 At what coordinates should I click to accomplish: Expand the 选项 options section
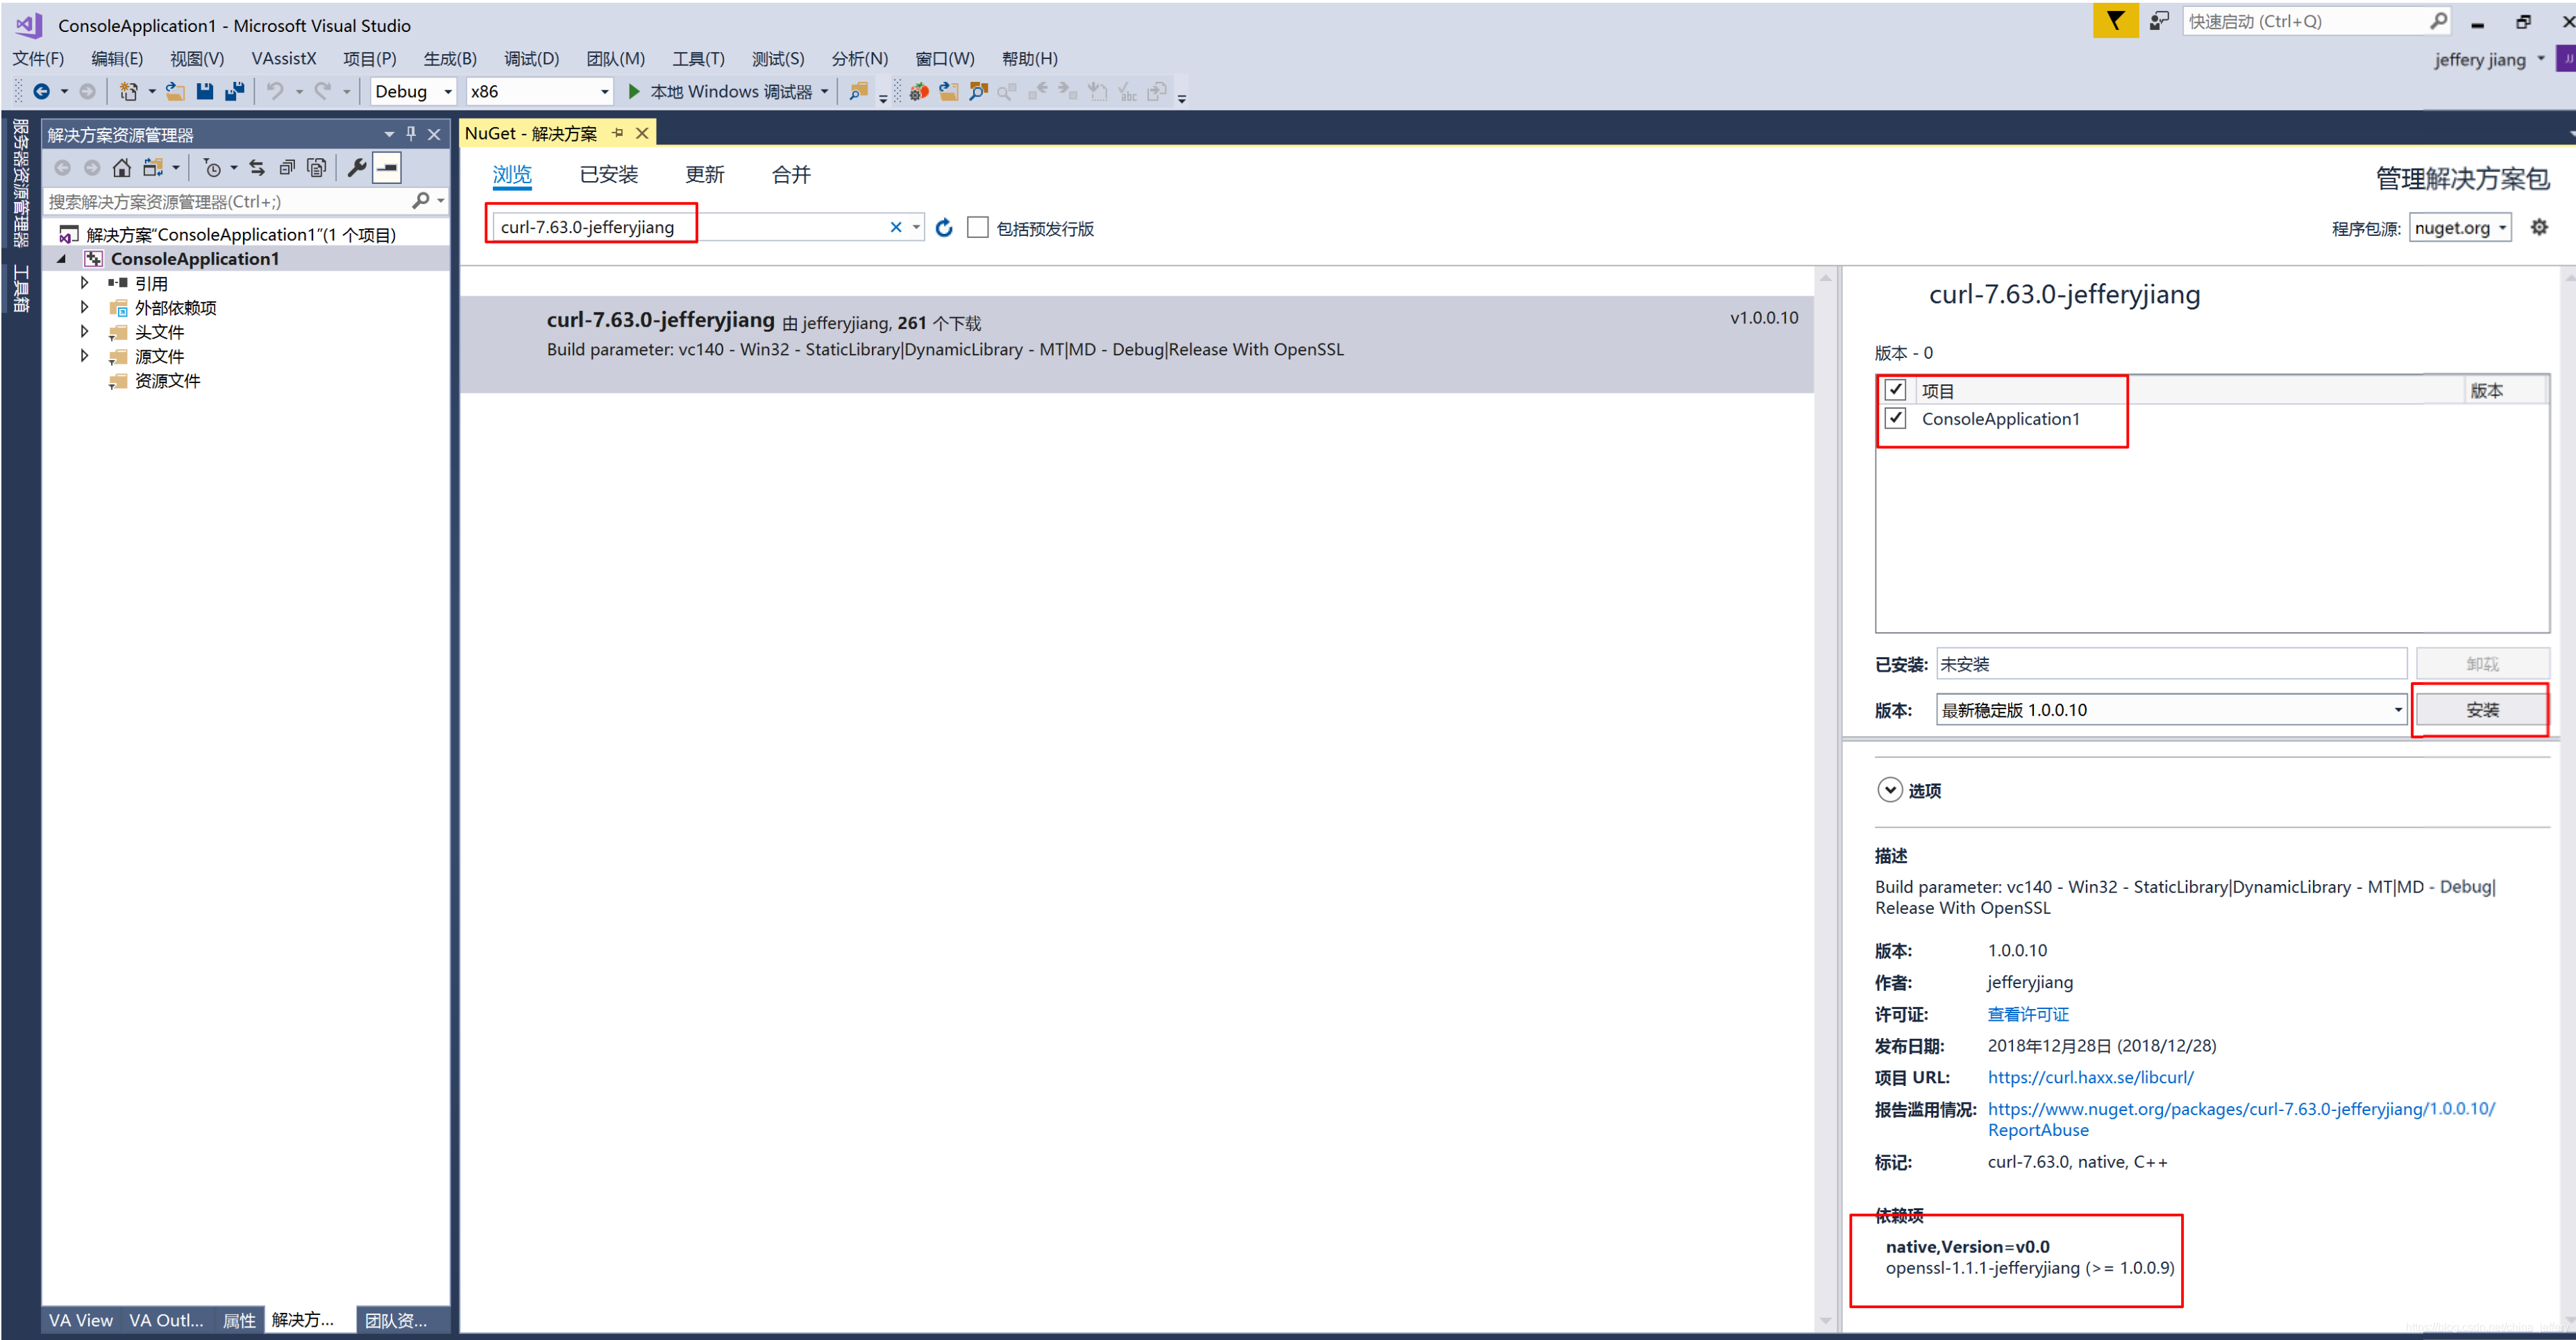1889,790
